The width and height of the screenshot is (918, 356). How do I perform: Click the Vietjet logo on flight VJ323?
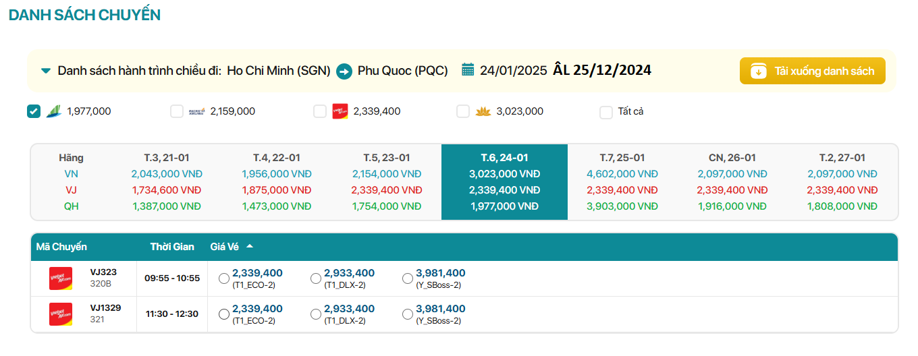(61, 278)
